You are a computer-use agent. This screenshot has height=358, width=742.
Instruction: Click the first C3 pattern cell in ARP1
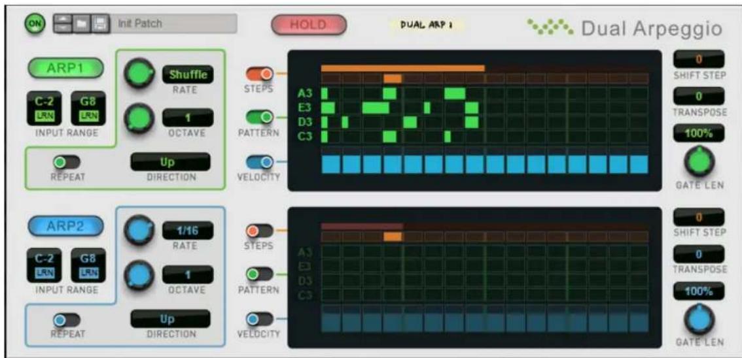click(x=325, y=137)
